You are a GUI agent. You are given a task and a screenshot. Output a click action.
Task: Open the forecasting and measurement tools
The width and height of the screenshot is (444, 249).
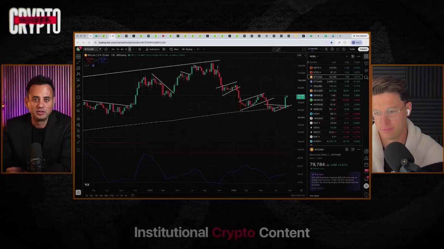(x=78, y=80)
